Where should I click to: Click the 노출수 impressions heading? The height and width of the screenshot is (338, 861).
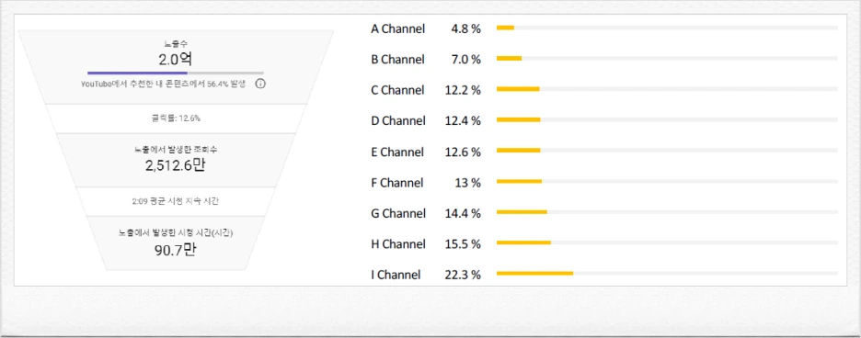[176, 43]
